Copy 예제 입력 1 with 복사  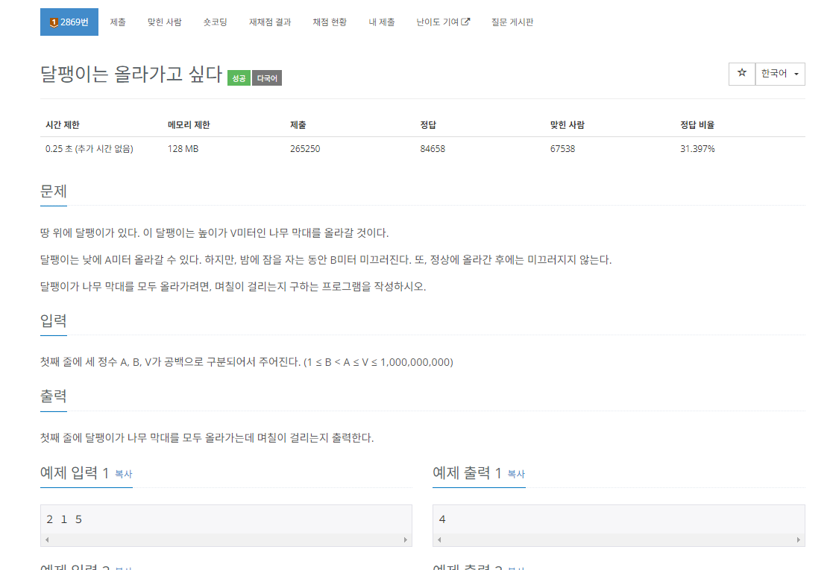(124, 474)
